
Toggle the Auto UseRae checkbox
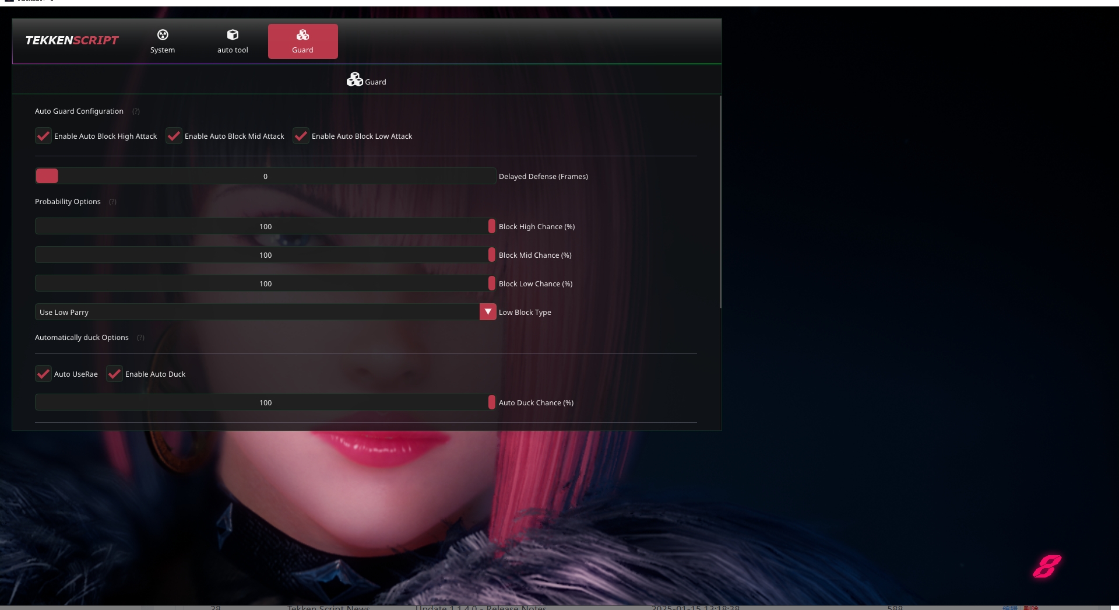point(43,374)
